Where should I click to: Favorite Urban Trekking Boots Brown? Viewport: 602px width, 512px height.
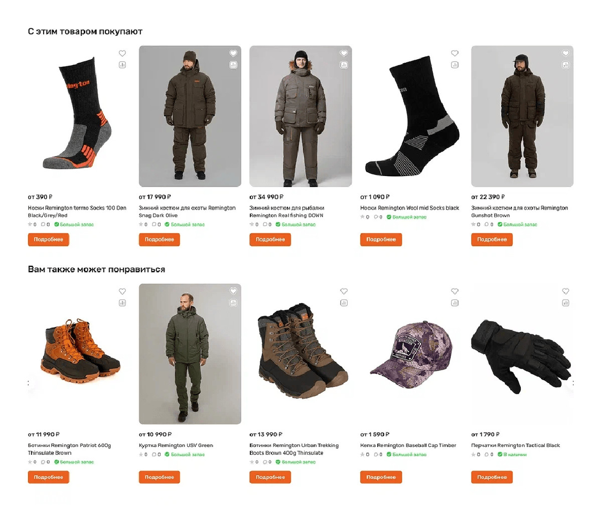click(x=344, y=291)
